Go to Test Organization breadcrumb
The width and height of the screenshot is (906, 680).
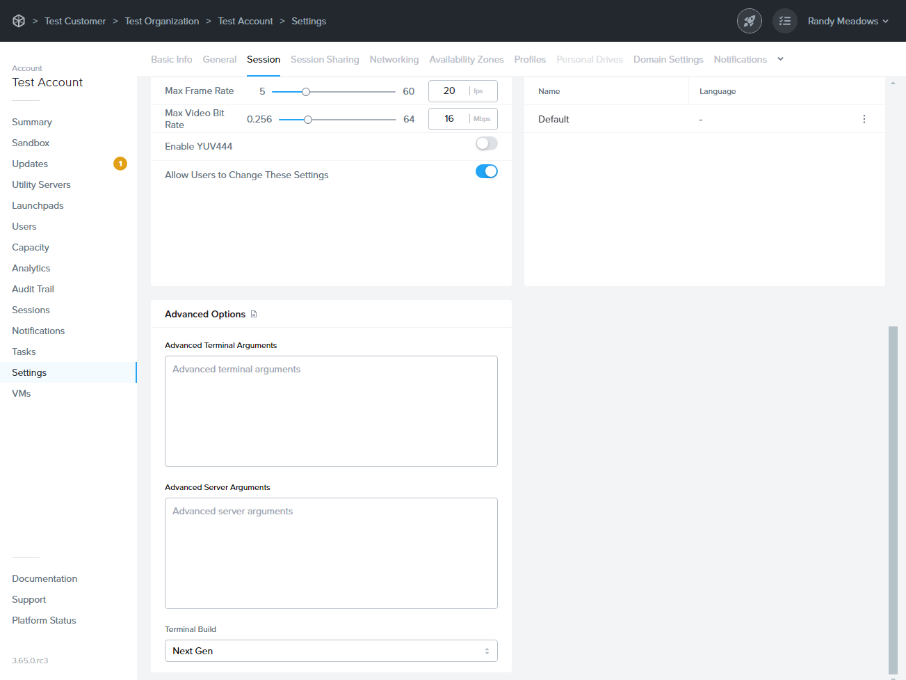pyautogui.click(x=162, y=21)
